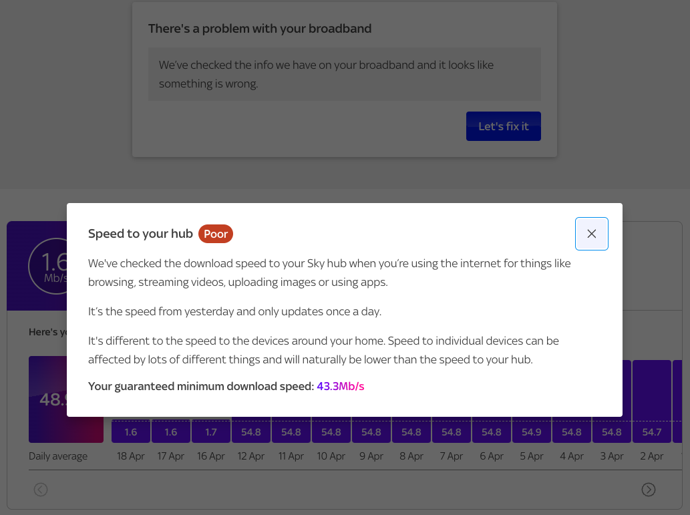Open the 43.3Mb/s guaranteed speed link
Screen dimensions: 690x515
(341, 386)
